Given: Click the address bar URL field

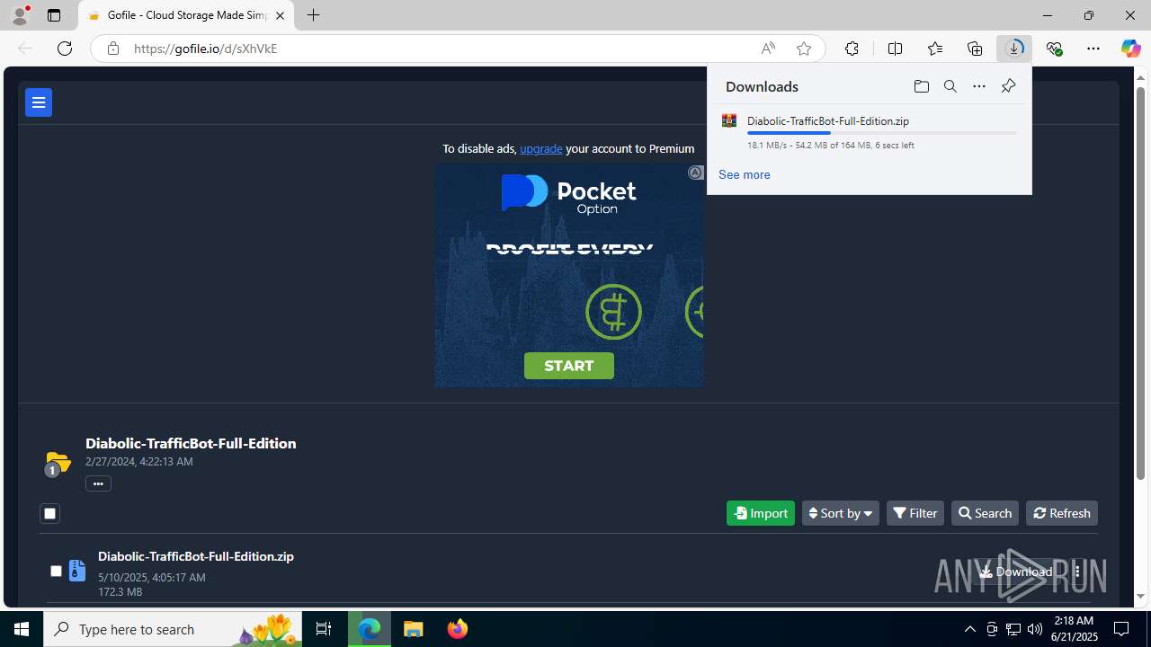Looking at the screenshot, I should (x=441, y=49).
